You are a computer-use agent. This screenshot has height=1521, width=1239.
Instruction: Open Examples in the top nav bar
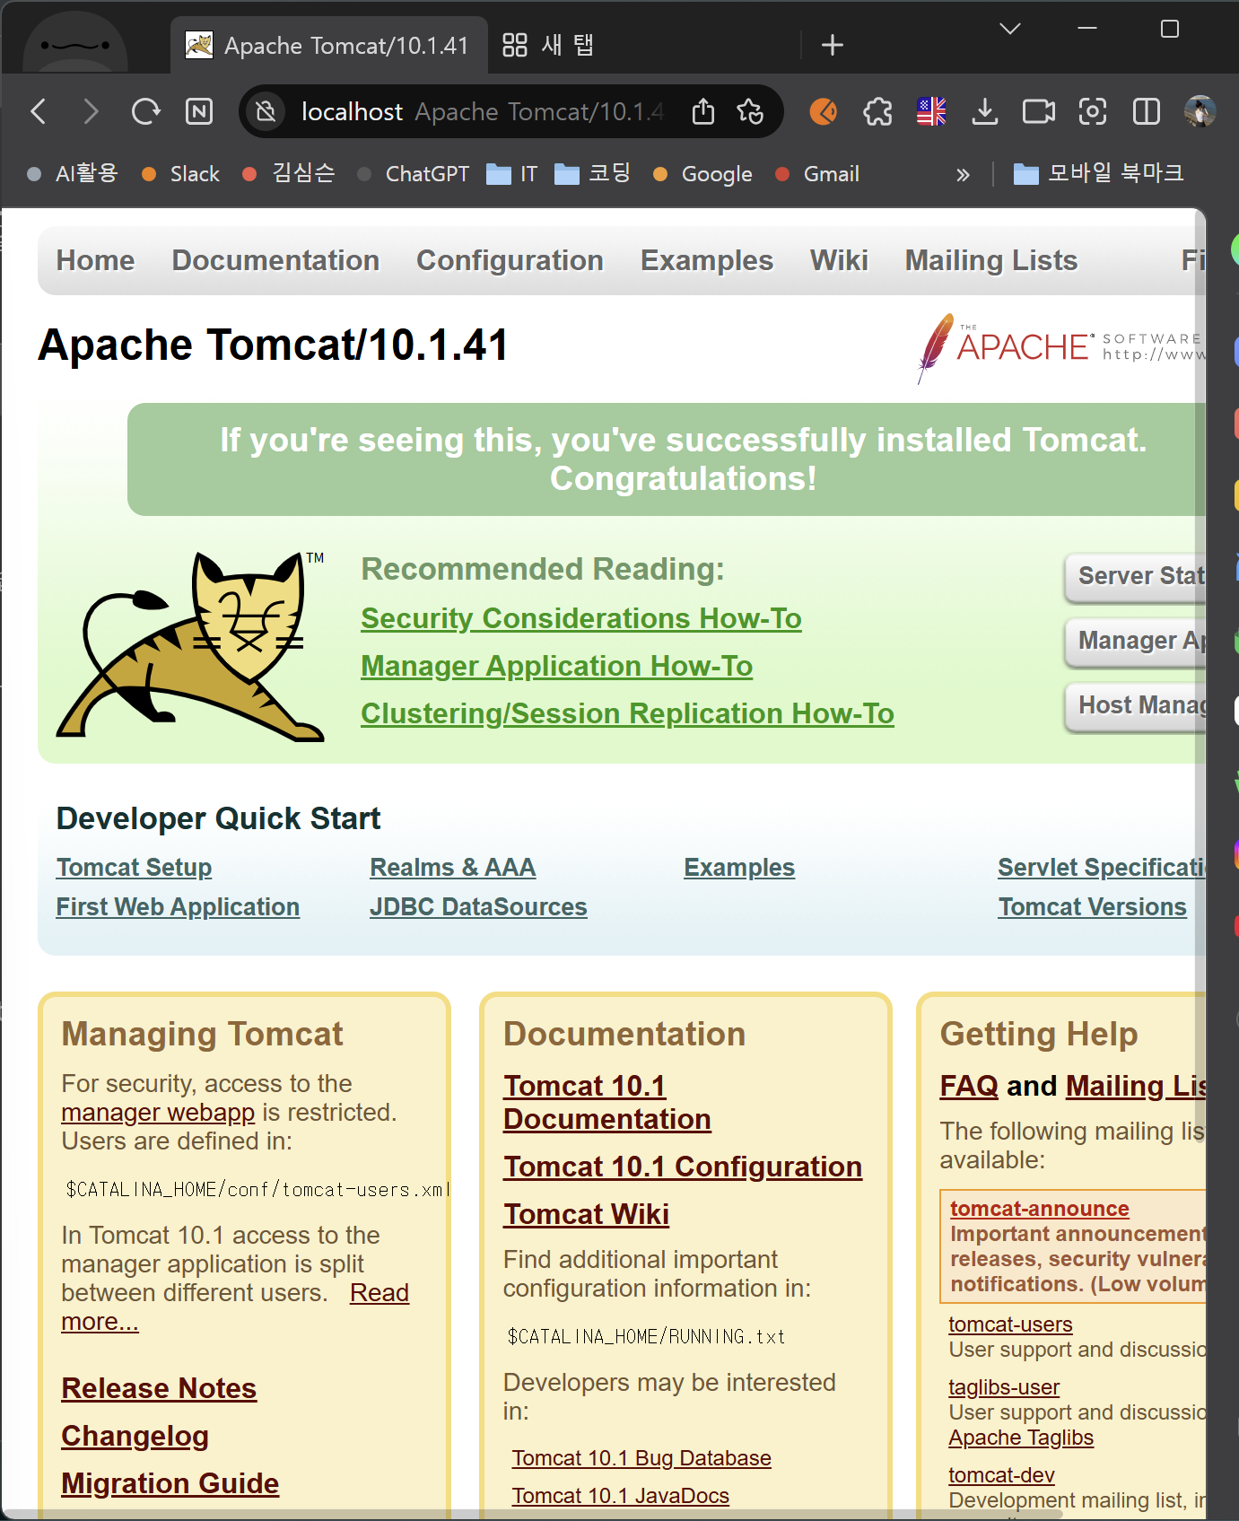pyautogui.click(x=707, y=260)
